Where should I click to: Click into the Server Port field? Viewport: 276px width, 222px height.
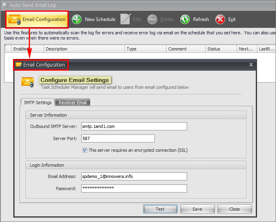click(118, 138)
